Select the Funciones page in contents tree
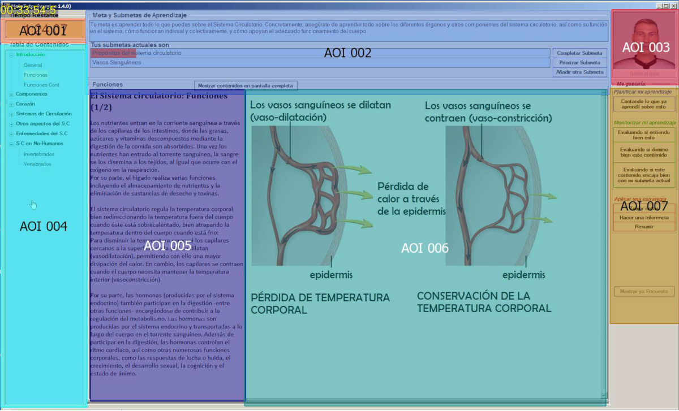679x411 pixels. (x=36, y=75)
